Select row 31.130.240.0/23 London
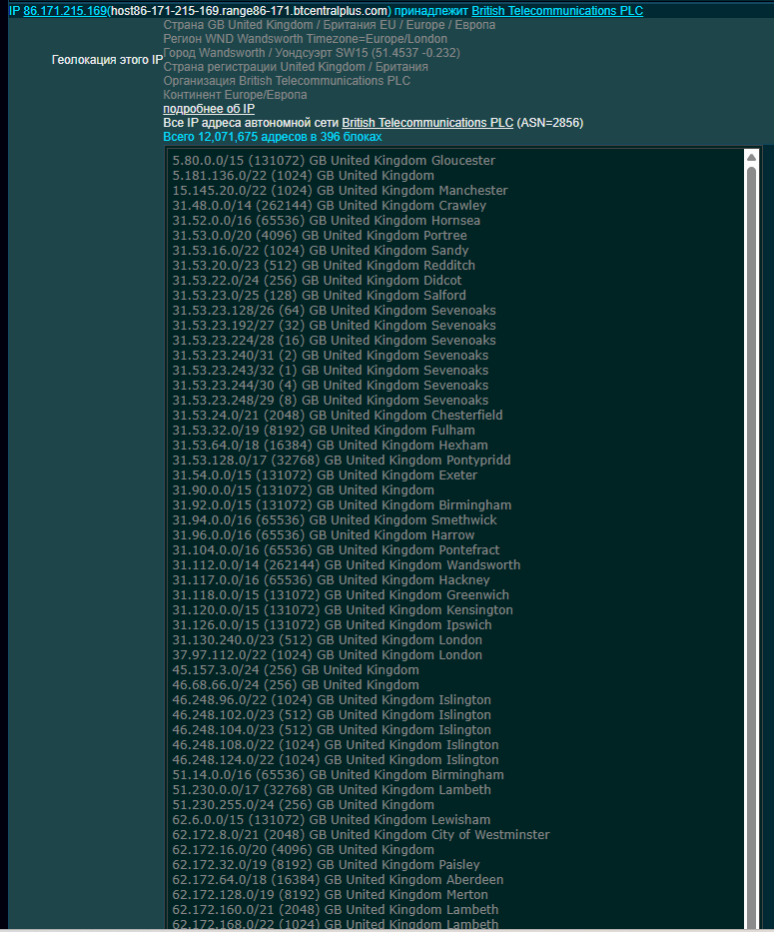 tap(327, 640)
